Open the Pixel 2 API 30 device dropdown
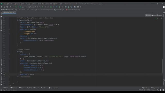This screenshot has width=165, height=93. tap(34, 7)
